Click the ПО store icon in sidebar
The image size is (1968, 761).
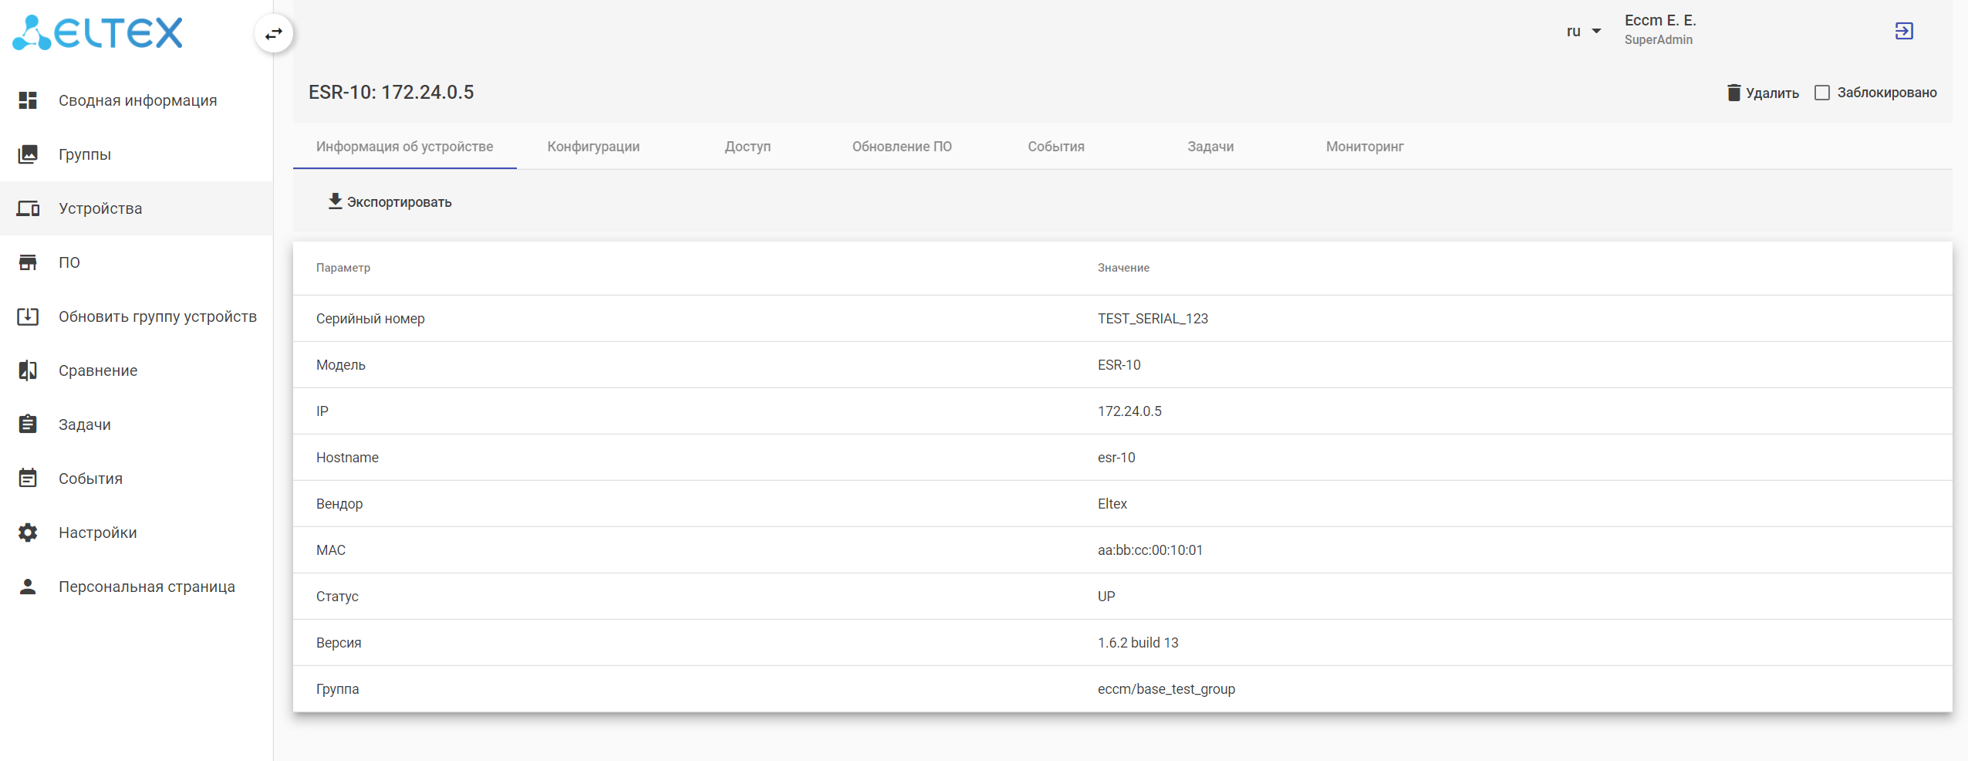[28, 262]
